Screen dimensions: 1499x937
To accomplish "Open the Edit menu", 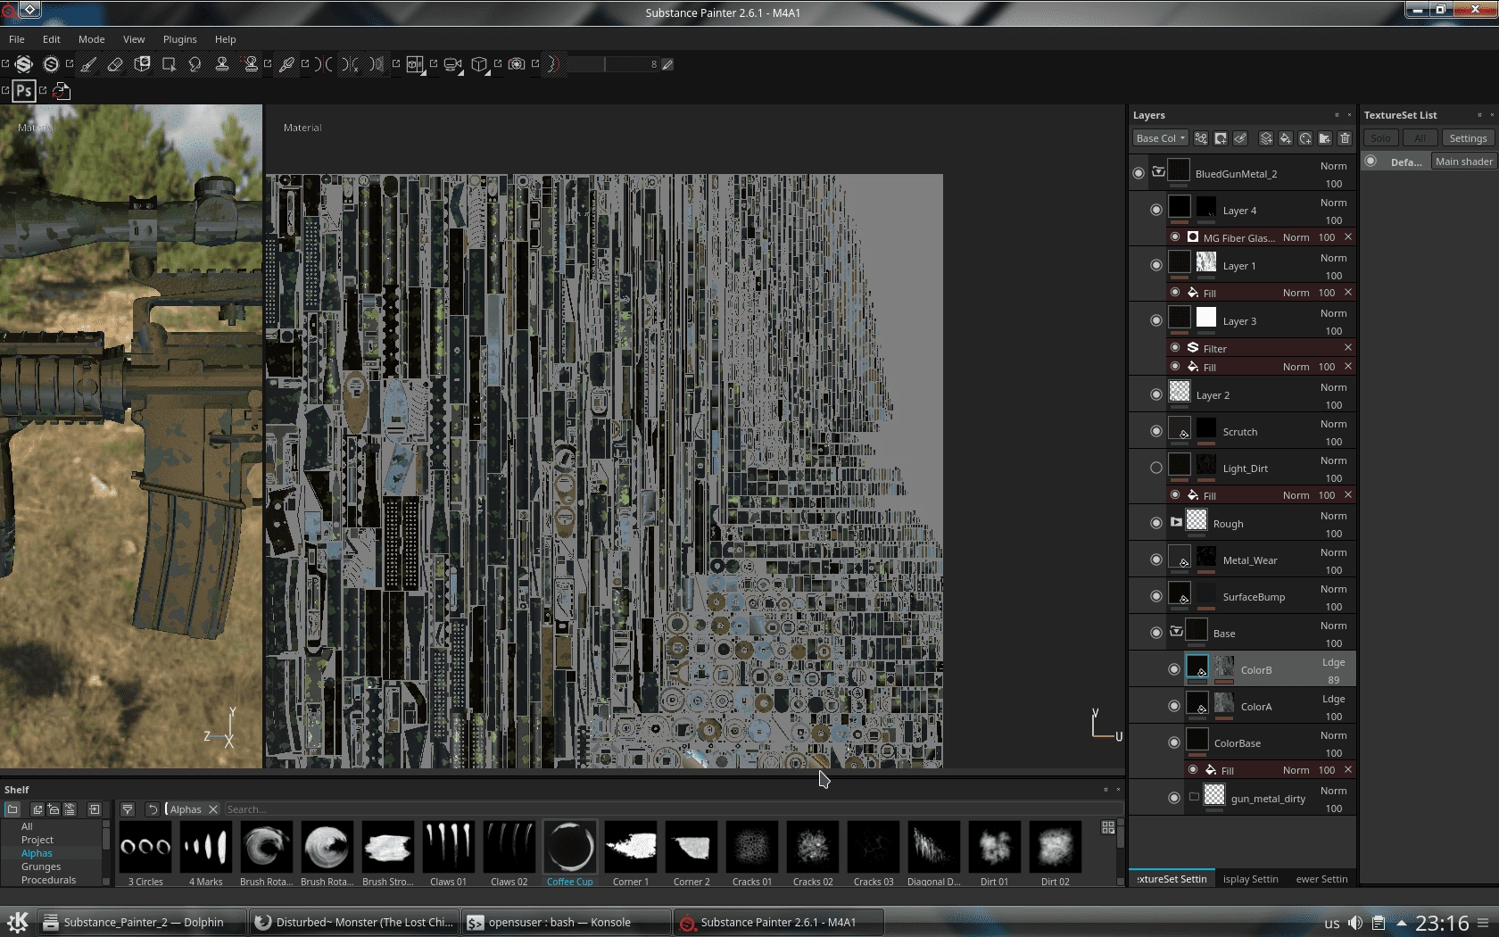I will [52, 39].
